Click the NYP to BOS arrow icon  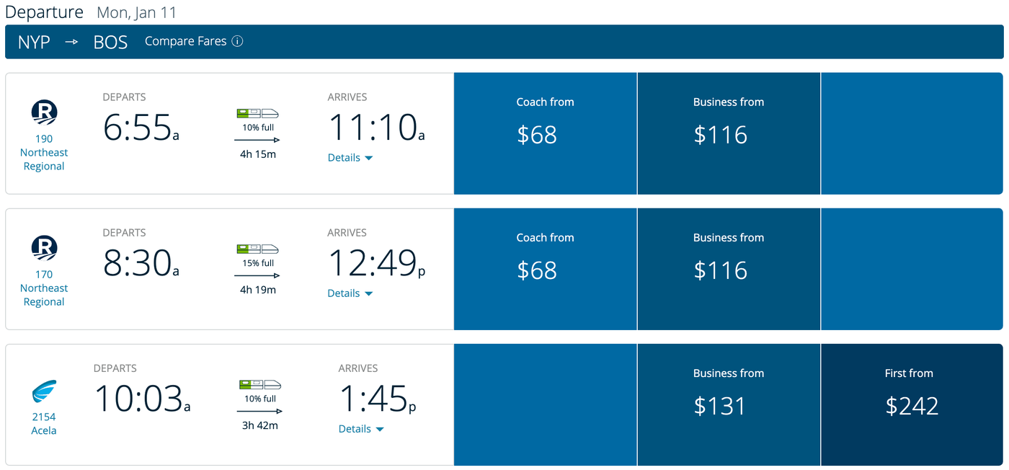[70, 41]
